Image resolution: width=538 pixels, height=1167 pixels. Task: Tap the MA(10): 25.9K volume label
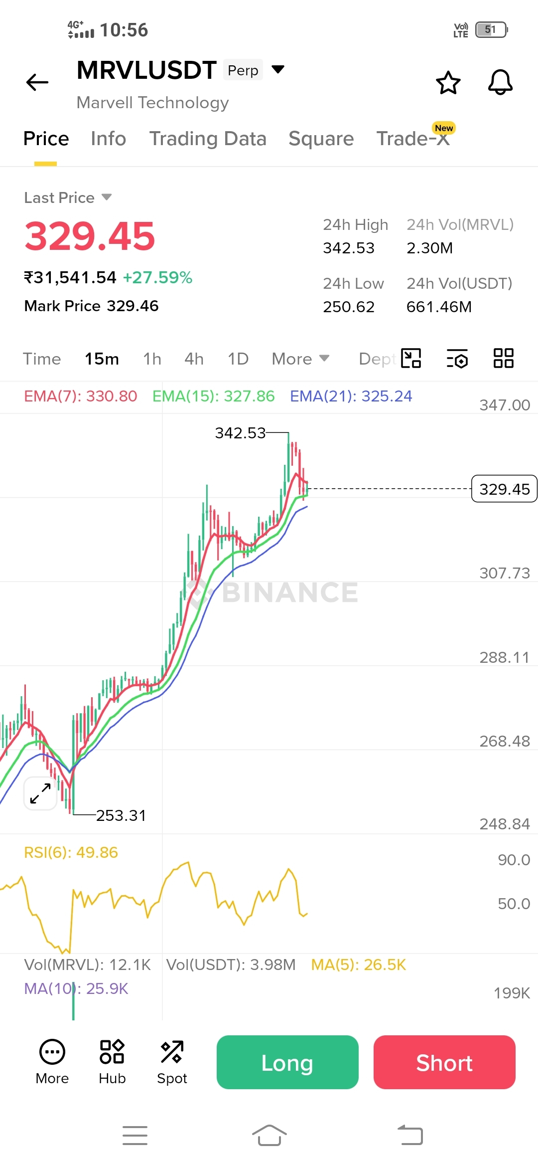pyautogui.click(x=76, y=988)
